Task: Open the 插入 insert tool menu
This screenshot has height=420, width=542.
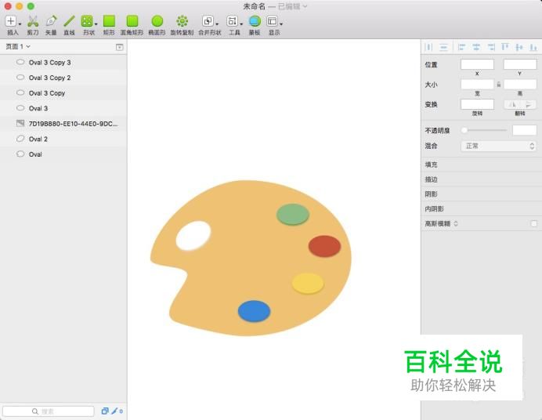Action: coord(13,25)
